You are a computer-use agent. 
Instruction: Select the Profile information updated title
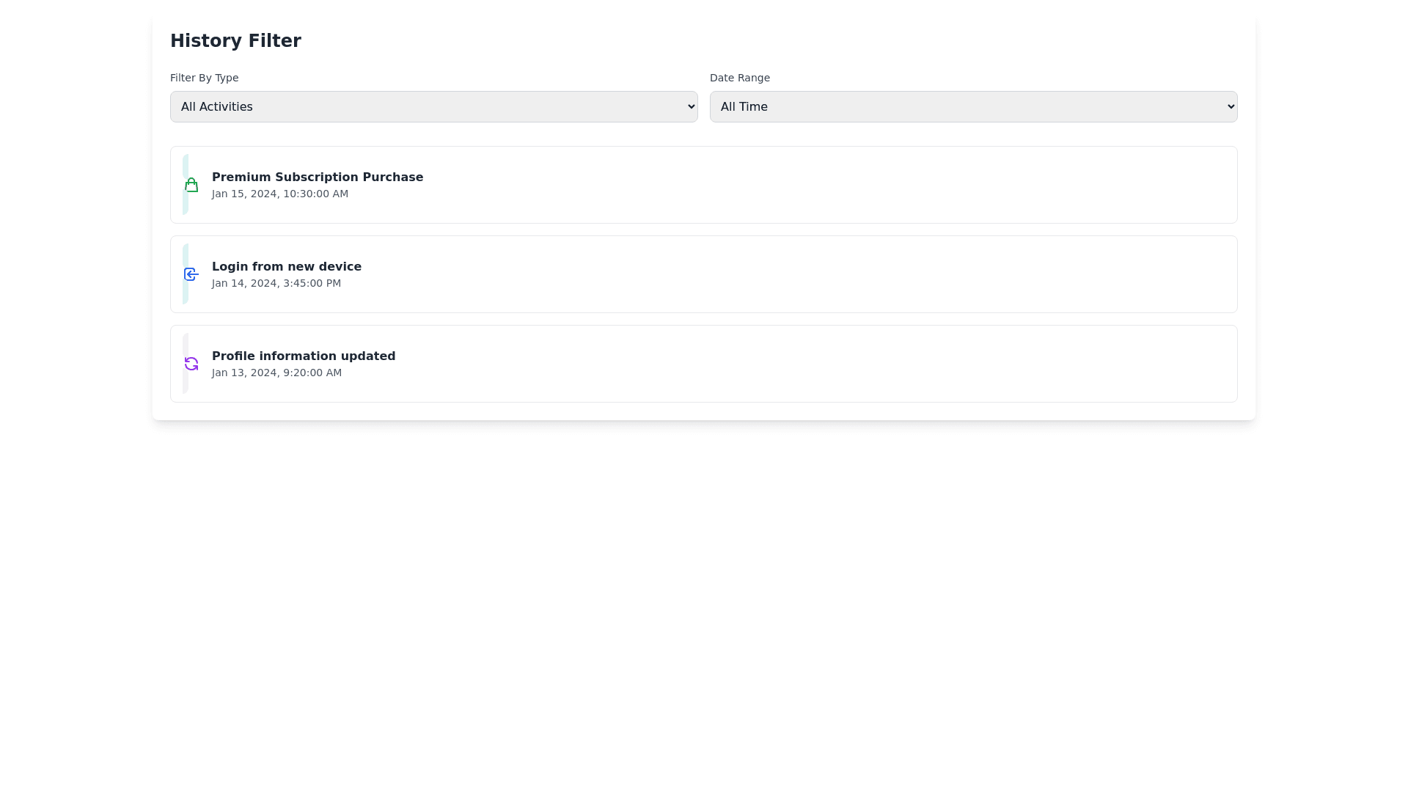click(303, 356)
